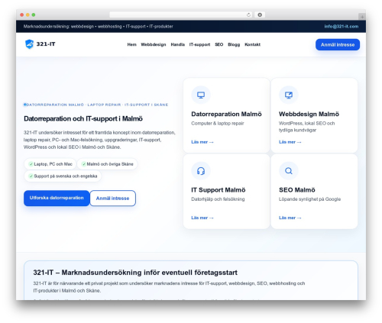Click the headset icon in IT Support Malmö card
This screenshot has width=382, height=323.
(x=201, y=171)
